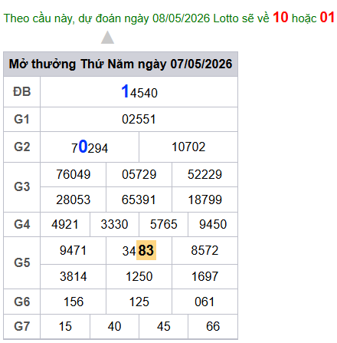The width and height of the screenshot is (337, 343).
Task: Click the G4 number 9450
Action: (x=213, y=225)
